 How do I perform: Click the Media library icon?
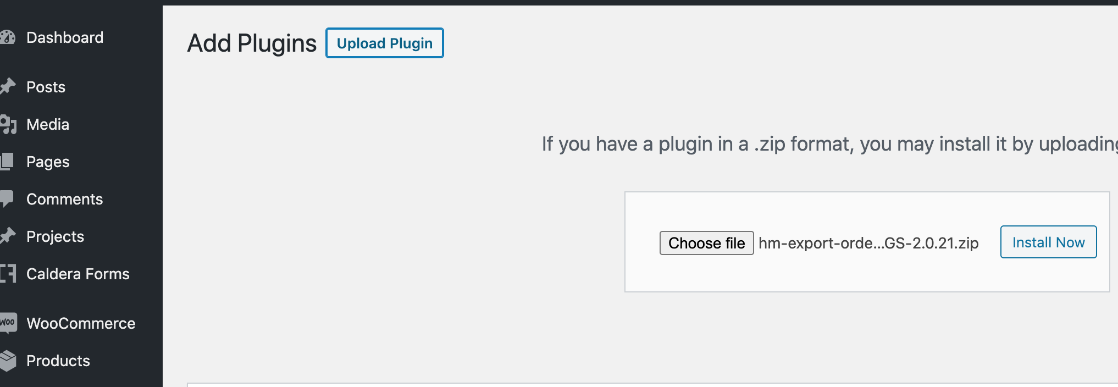click(8, 124)
